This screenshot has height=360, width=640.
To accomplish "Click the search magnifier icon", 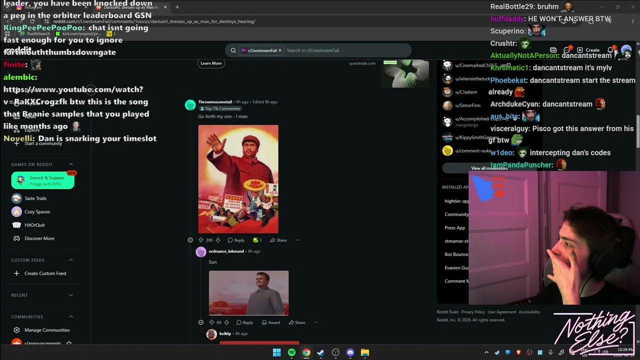I will pyautogui.click(x=233, y=50).
